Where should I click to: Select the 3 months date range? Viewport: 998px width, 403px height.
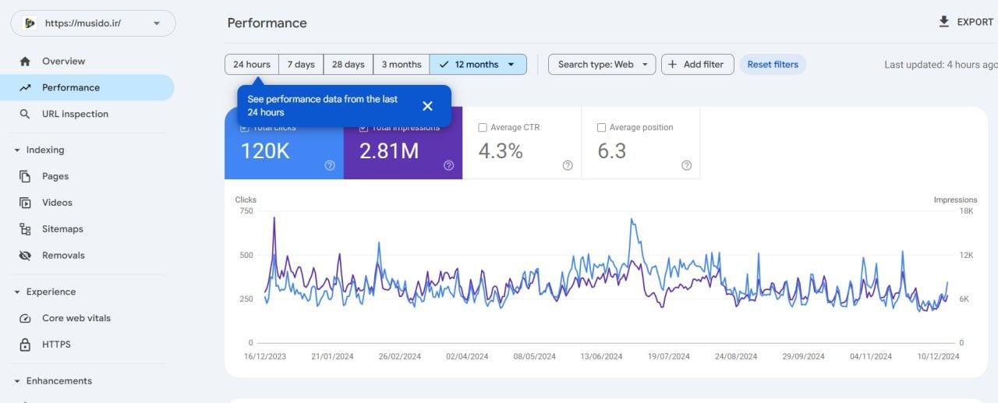(401, 65)
